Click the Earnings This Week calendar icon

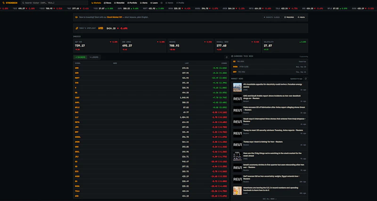point(232,56)
